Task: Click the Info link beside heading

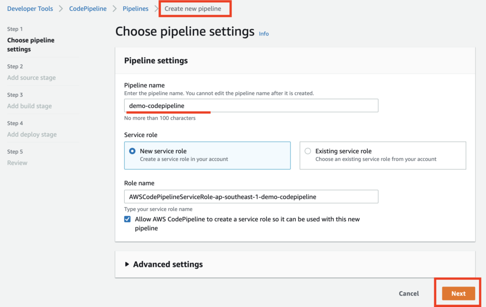Action: (x=264, y=34)
